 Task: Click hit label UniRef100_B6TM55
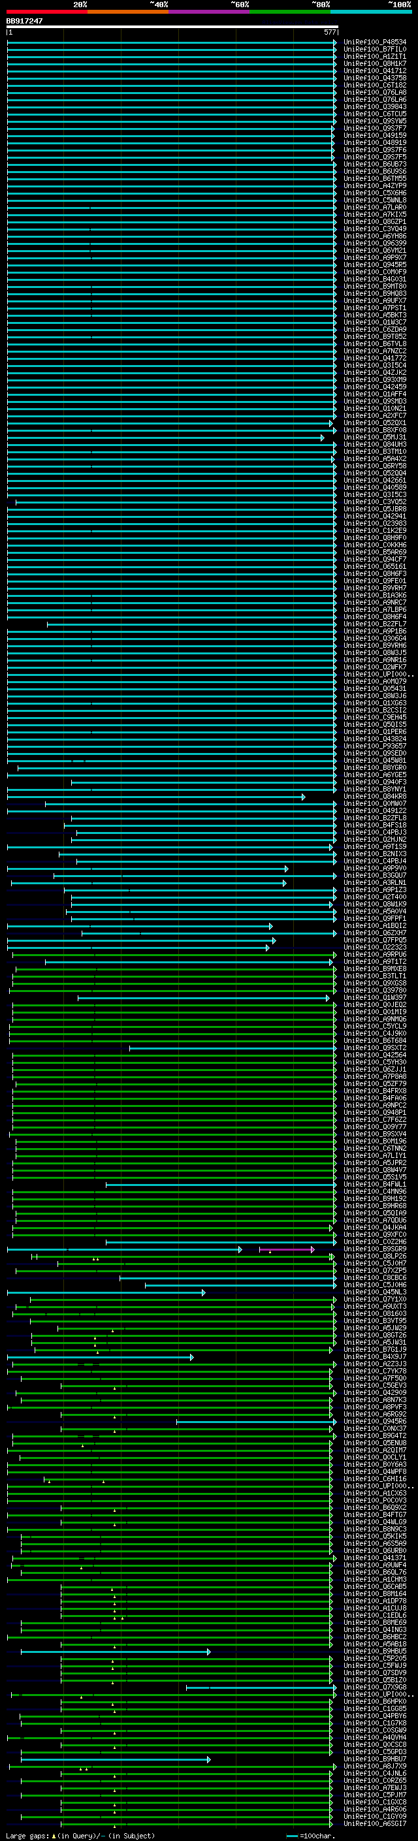374,179
